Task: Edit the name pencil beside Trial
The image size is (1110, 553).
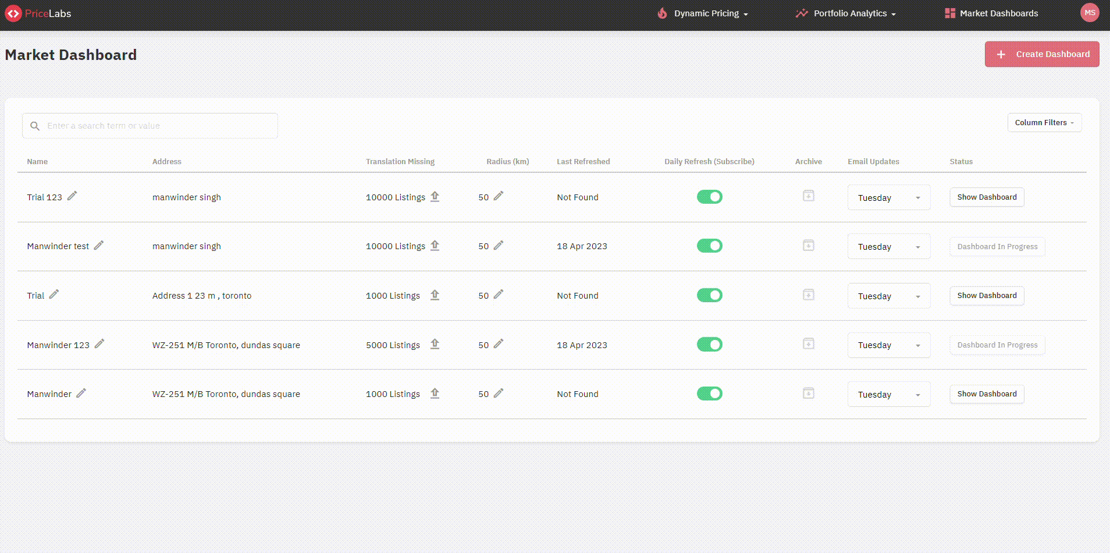Action: 54,295
